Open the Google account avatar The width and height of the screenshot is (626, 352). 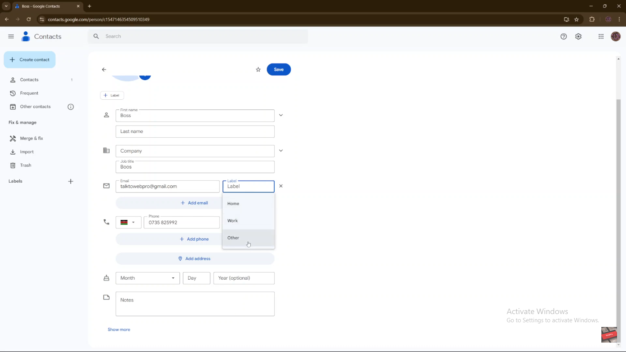[x=615, y=36]
